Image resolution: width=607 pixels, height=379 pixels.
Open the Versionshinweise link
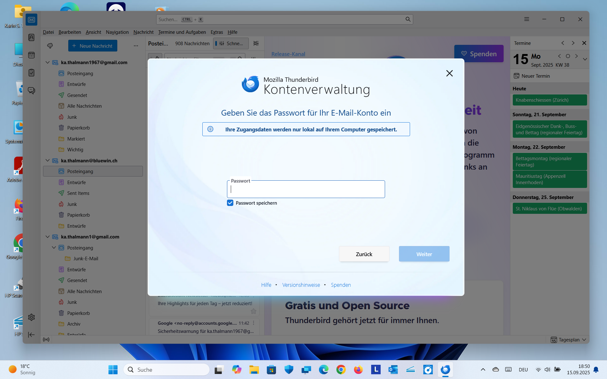(301, 285)
